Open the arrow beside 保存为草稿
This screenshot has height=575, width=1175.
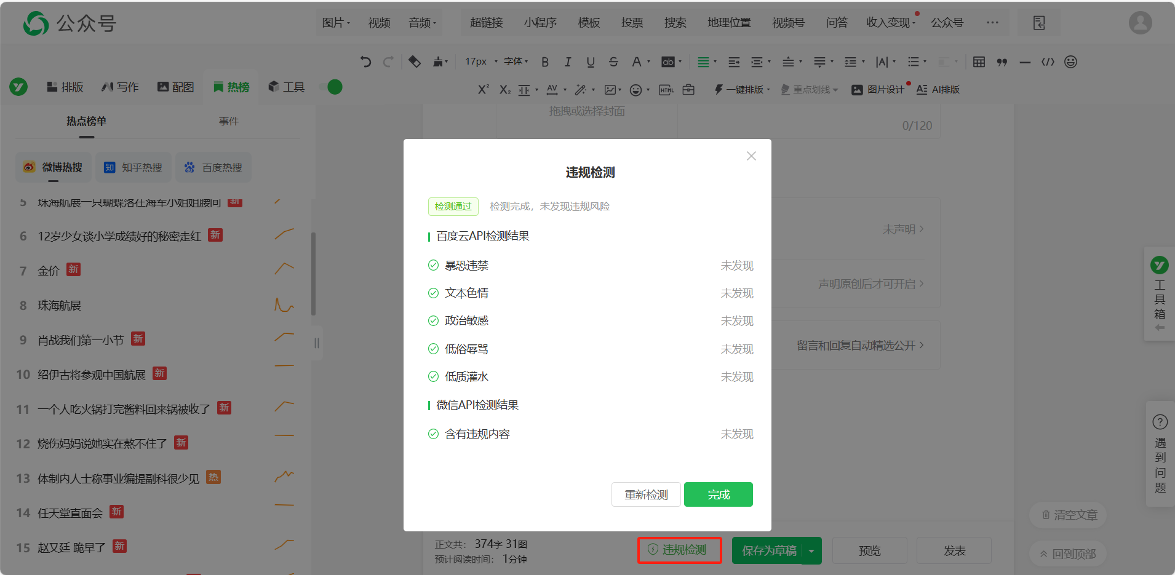click(x=811, y=550)
